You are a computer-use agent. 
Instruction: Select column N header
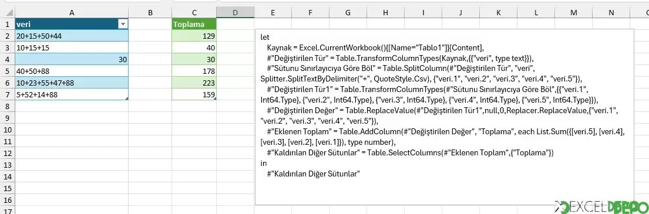tap(611, 13)
